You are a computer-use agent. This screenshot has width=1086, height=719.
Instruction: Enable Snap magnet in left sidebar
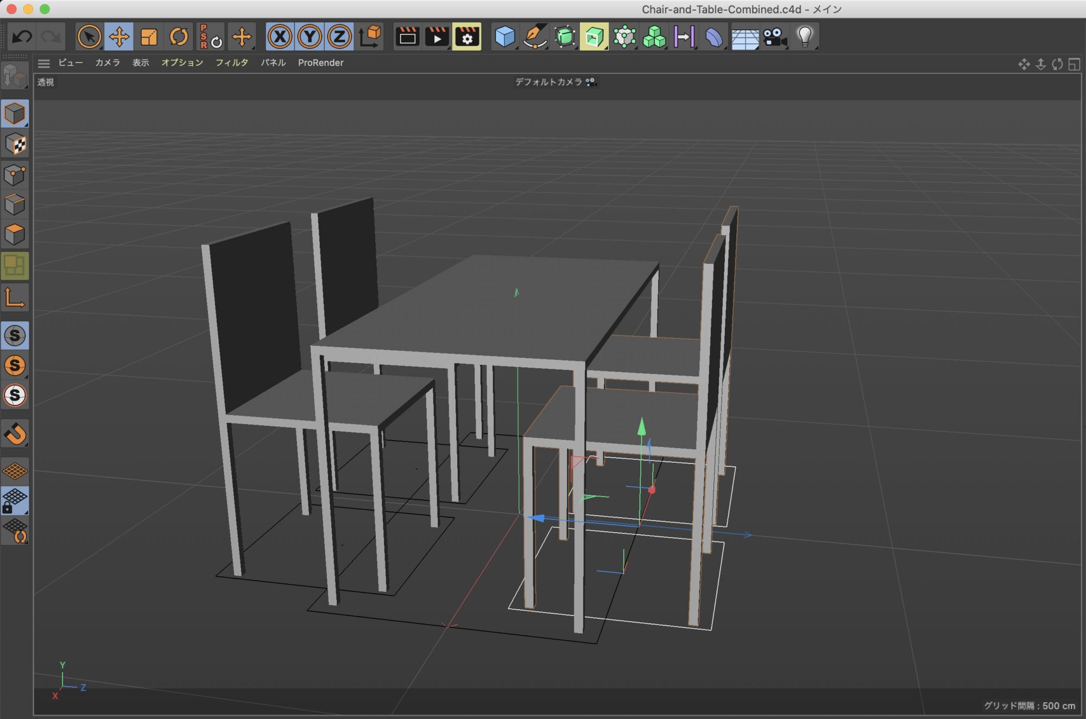15,433
